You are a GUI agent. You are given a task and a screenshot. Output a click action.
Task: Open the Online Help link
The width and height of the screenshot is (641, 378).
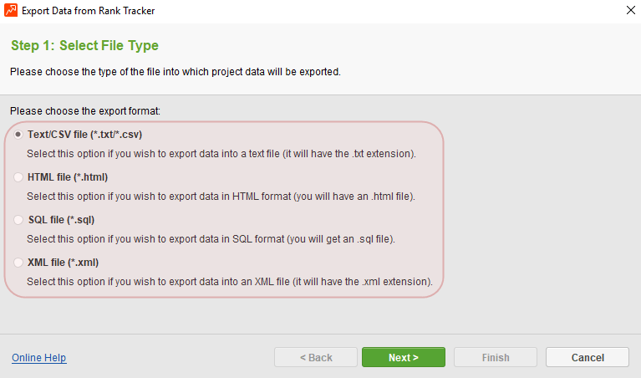pyautogui.click(x=38, y=358)
